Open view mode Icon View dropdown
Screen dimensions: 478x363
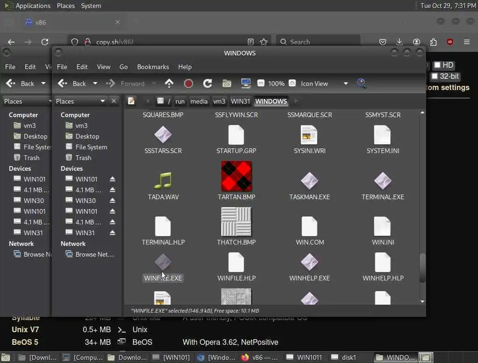tap(324, 83)
